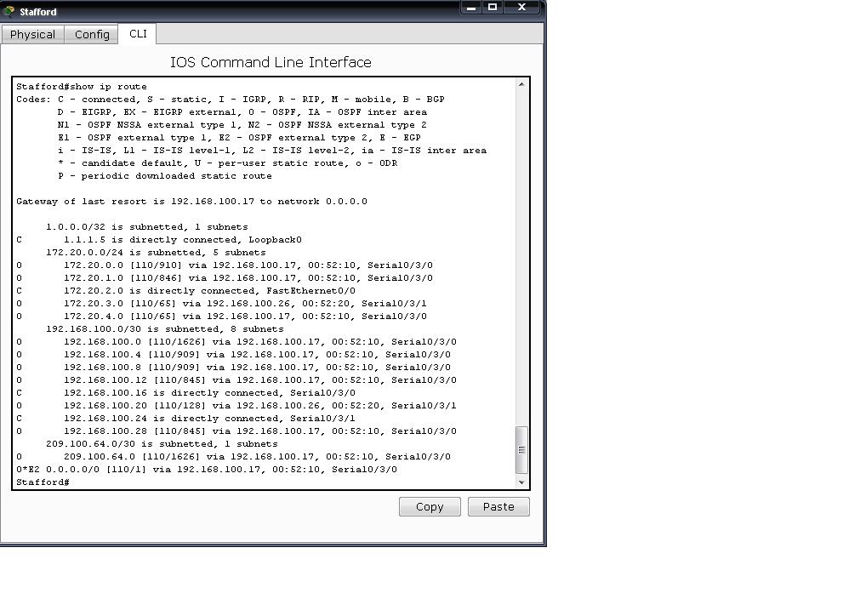
Task: Click the 192.168.100.0 [110/1626] route line
Action: pos(236,342)
